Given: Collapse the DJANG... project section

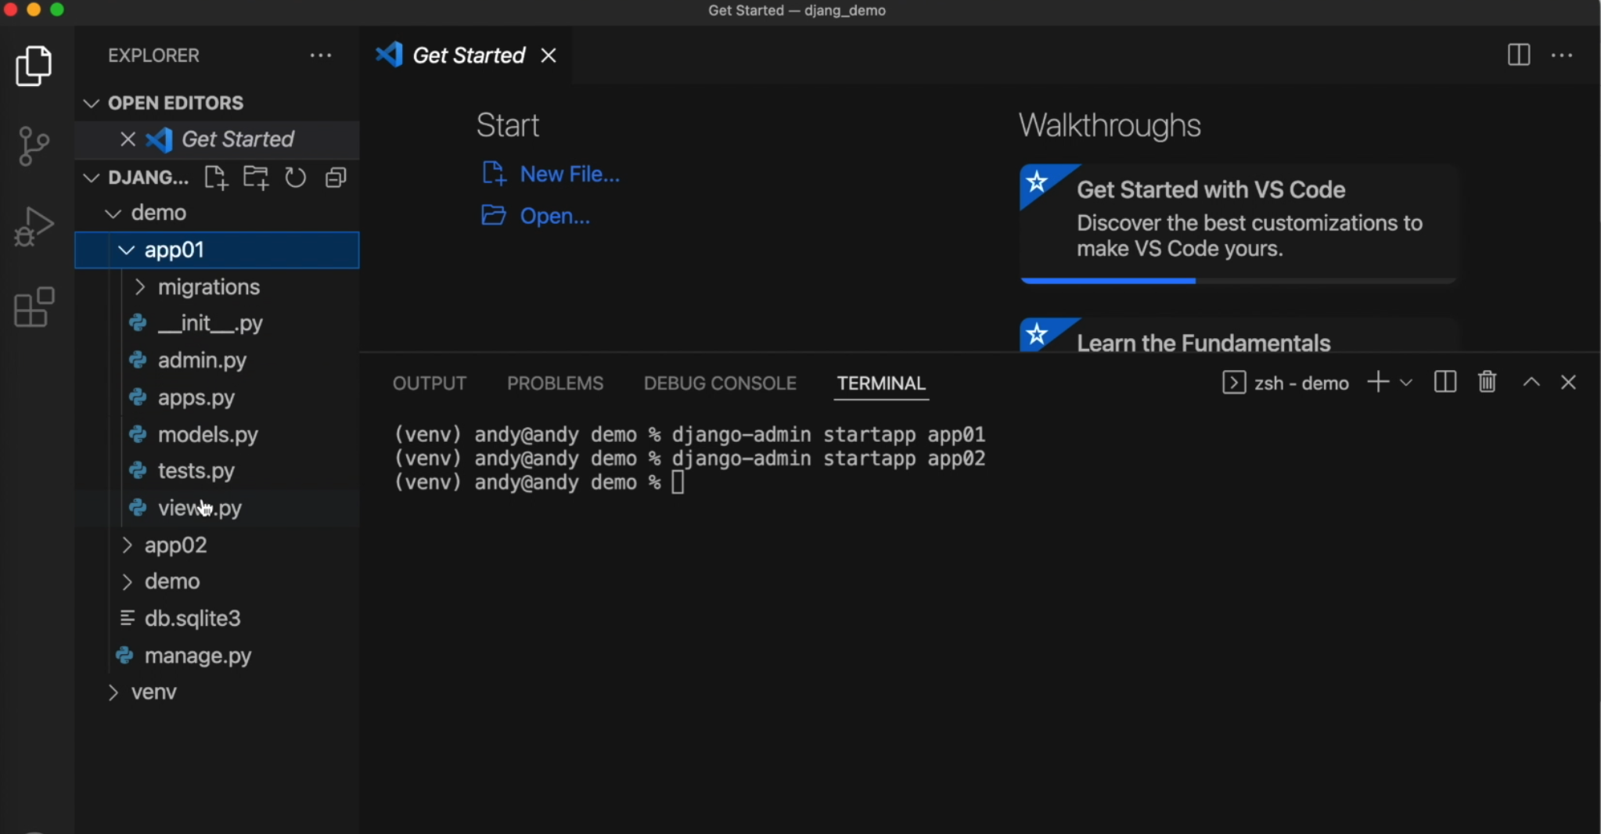Looking at the screenshot, I should (x=92, y=178).
